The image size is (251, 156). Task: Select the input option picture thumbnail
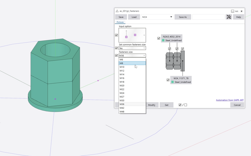[132, 35]
